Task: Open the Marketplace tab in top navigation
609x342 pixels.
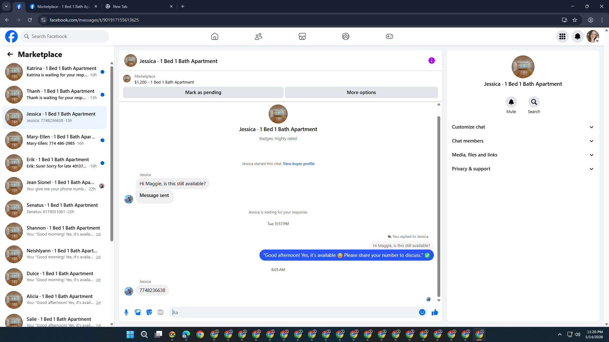Action: click(302, 36)
